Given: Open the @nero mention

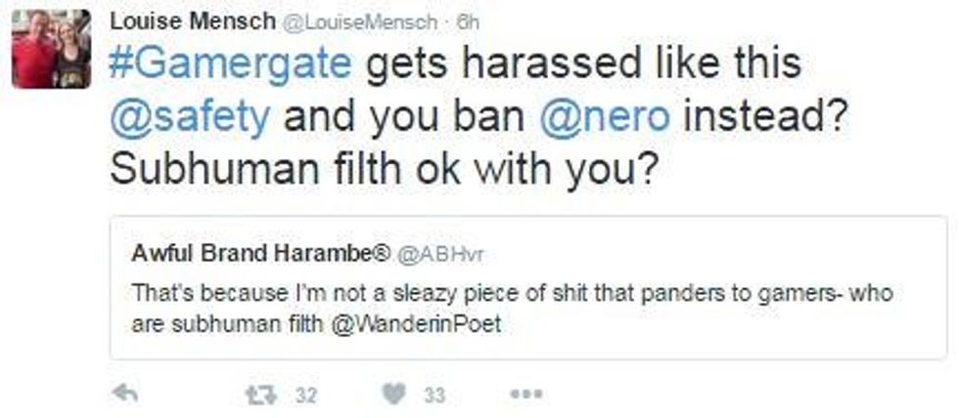Looking at the screenshot, I should [x=606, y=117].
